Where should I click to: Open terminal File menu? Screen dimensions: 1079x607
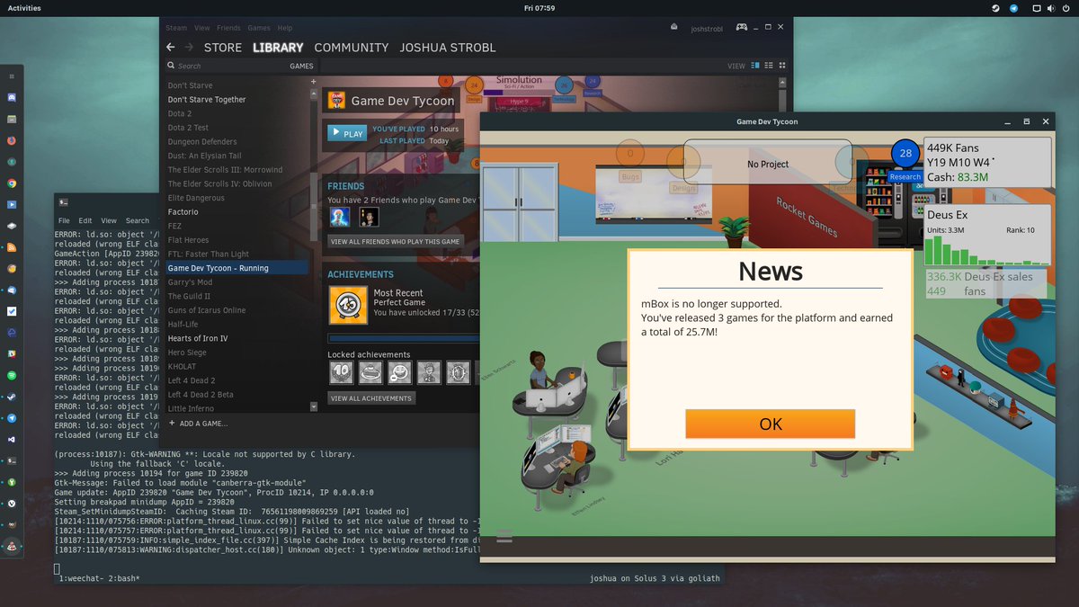click(64, 220)
